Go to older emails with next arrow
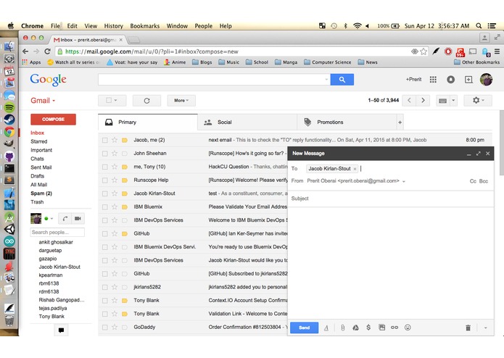The image size is (504, 358). tap(423, 101)
